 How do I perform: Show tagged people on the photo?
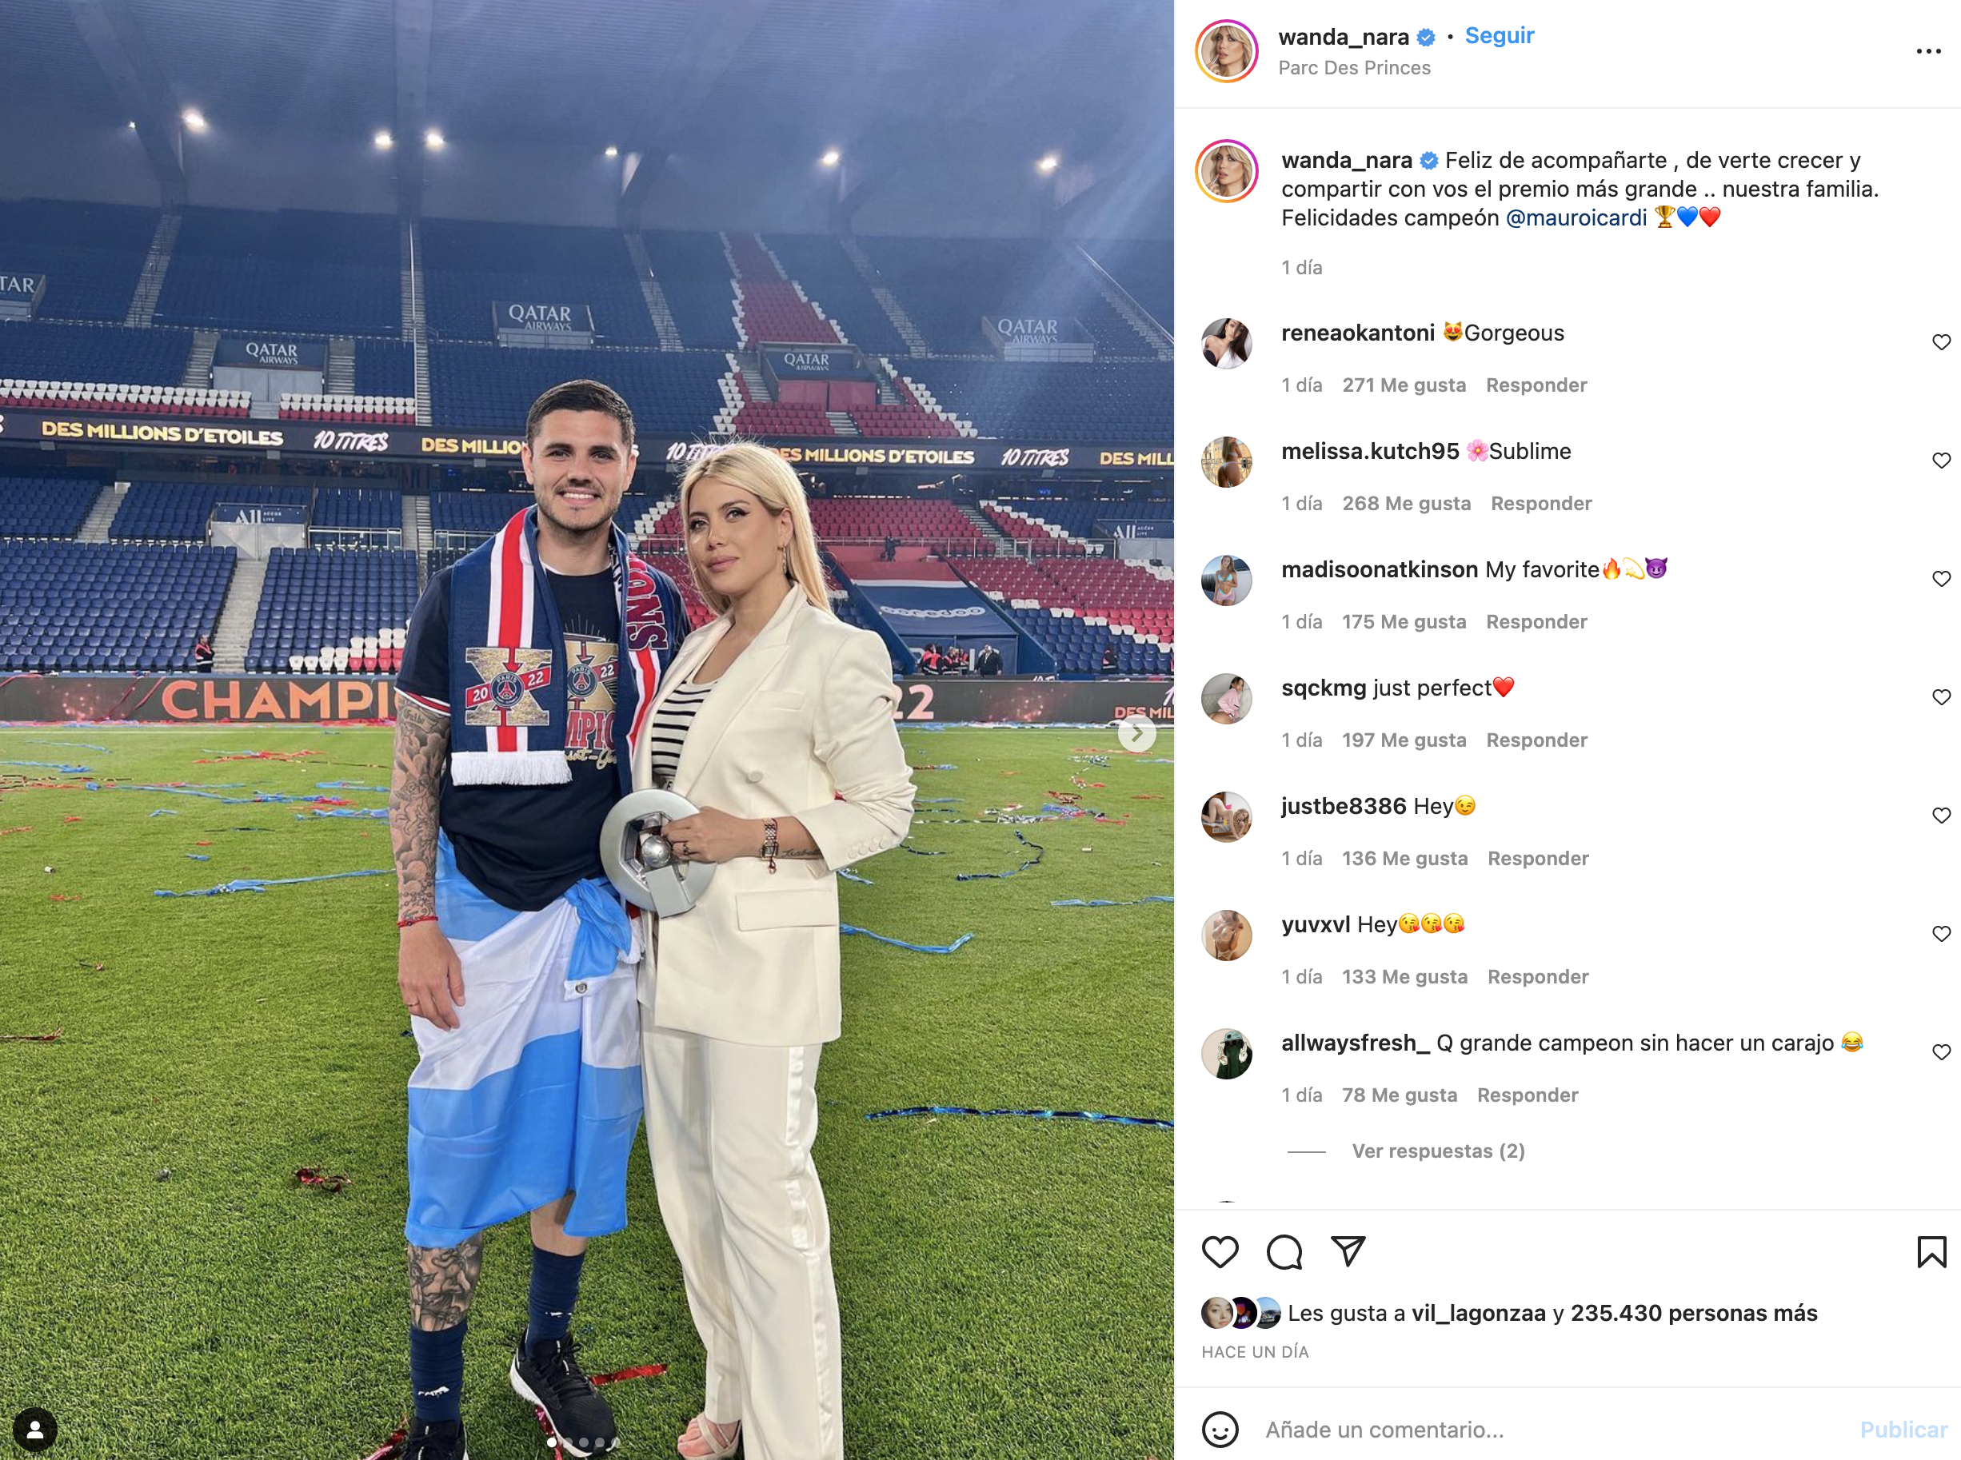coord(35,1429)
